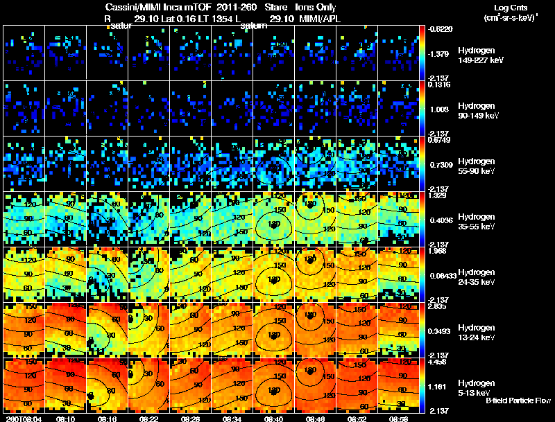Click the '08:40' time axis label
The width and height of the screenshot is (555, 422).
point(273,419)
